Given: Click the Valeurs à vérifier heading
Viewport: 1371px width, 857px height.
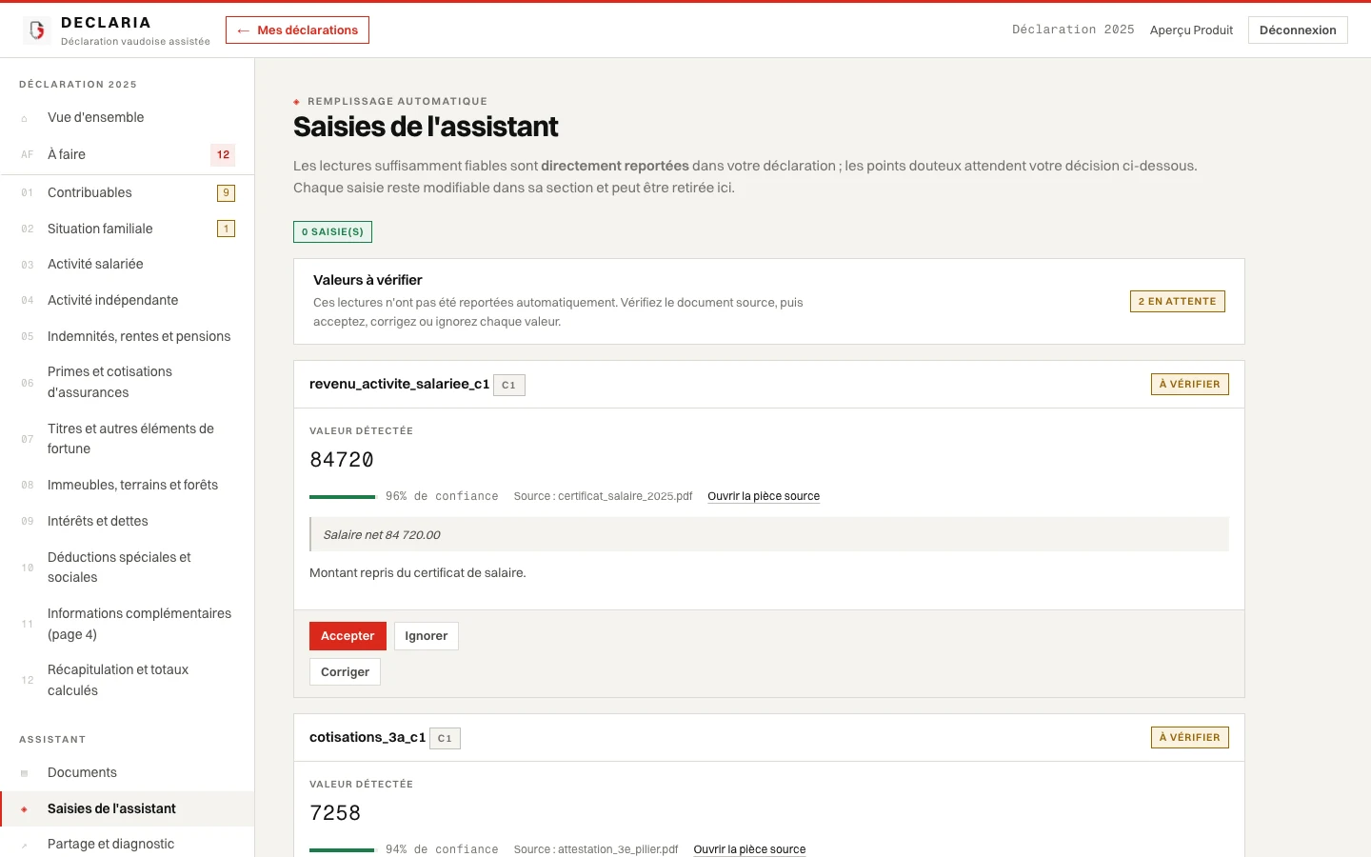Looking at the screenshot, I should (368, 280).
